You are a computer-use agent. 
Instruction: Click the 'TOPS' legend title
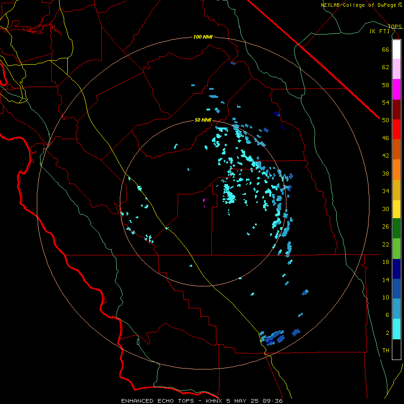pos(395,26)
